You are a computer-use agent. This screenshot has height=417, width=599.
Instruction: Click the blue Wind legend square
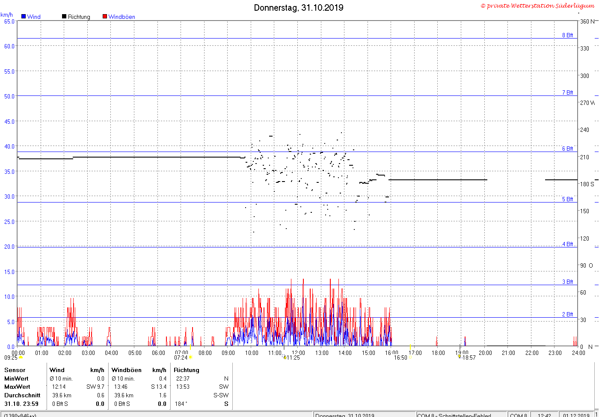click(24, 17)
